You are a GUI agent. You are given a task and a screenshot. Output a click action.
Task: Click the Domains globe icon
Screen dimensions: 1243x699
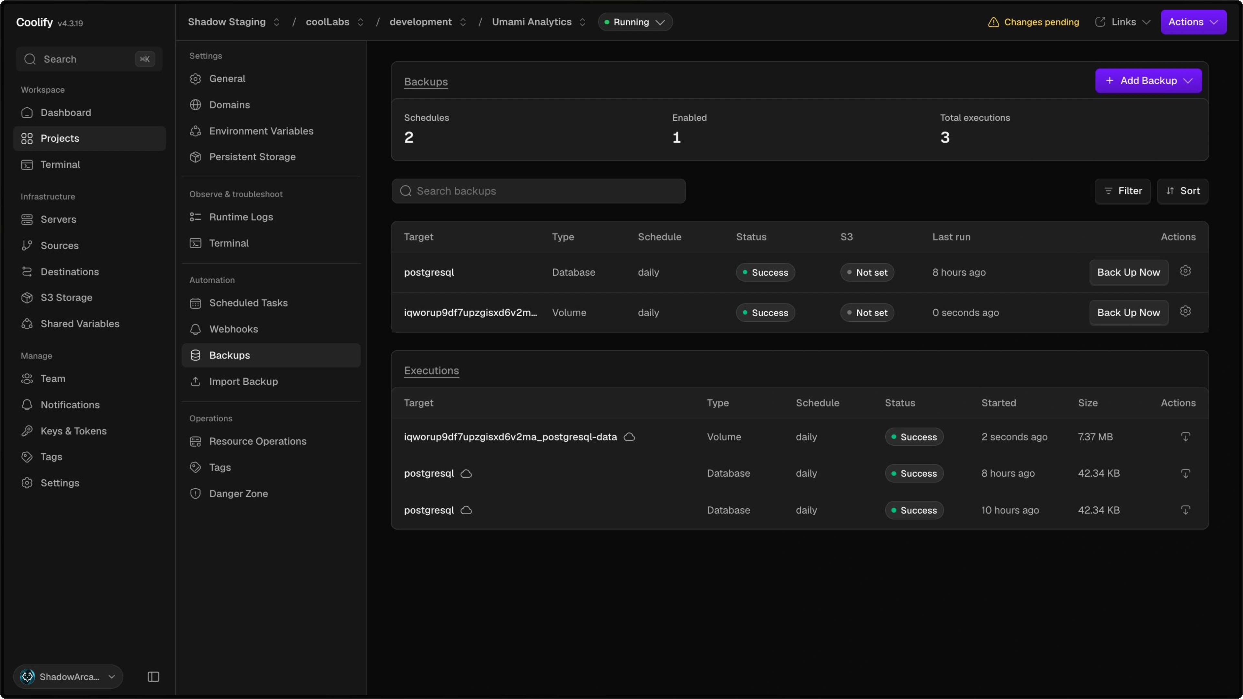196,105
